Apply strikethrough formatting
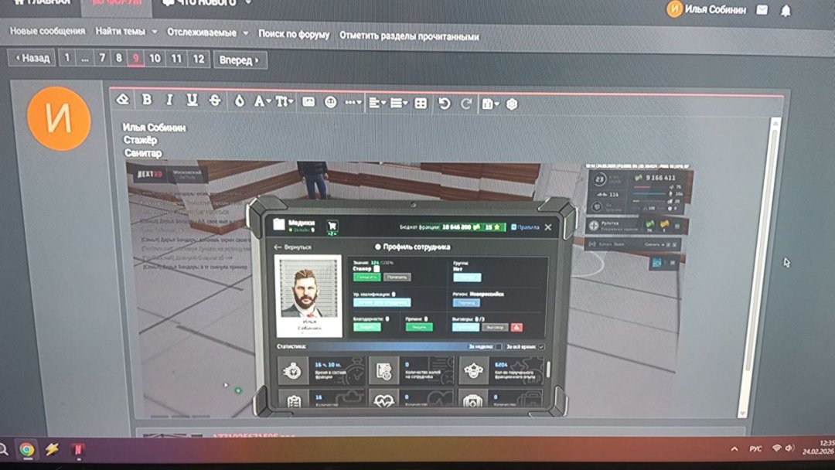835x470 pixels. (x=215, y=100)
